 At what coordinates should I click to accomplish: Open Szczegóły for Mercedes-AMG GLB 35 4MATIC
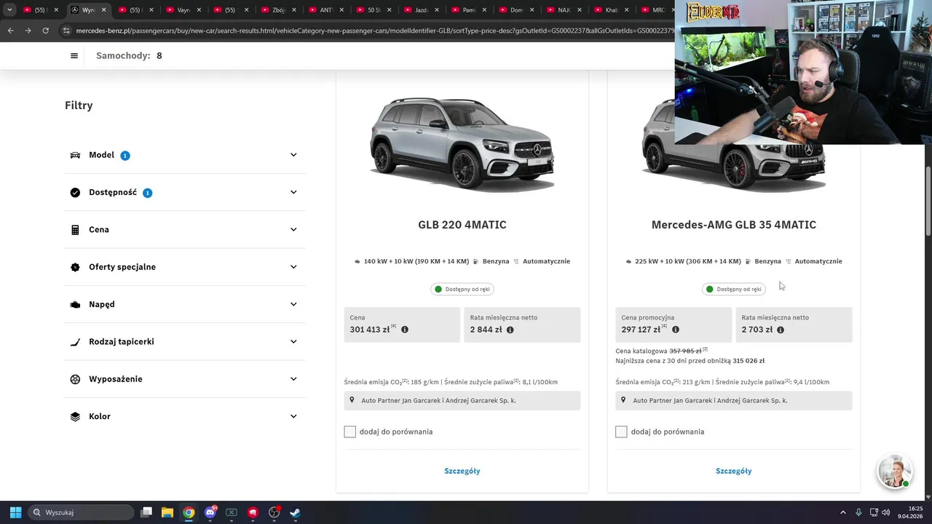(x=734, y=471)
